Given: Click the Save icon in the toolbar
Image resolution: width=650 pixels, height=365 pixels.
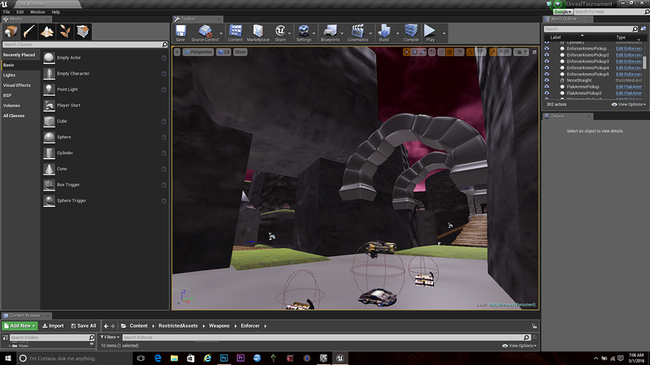Looking at the screenshot, I should point(180,32).
